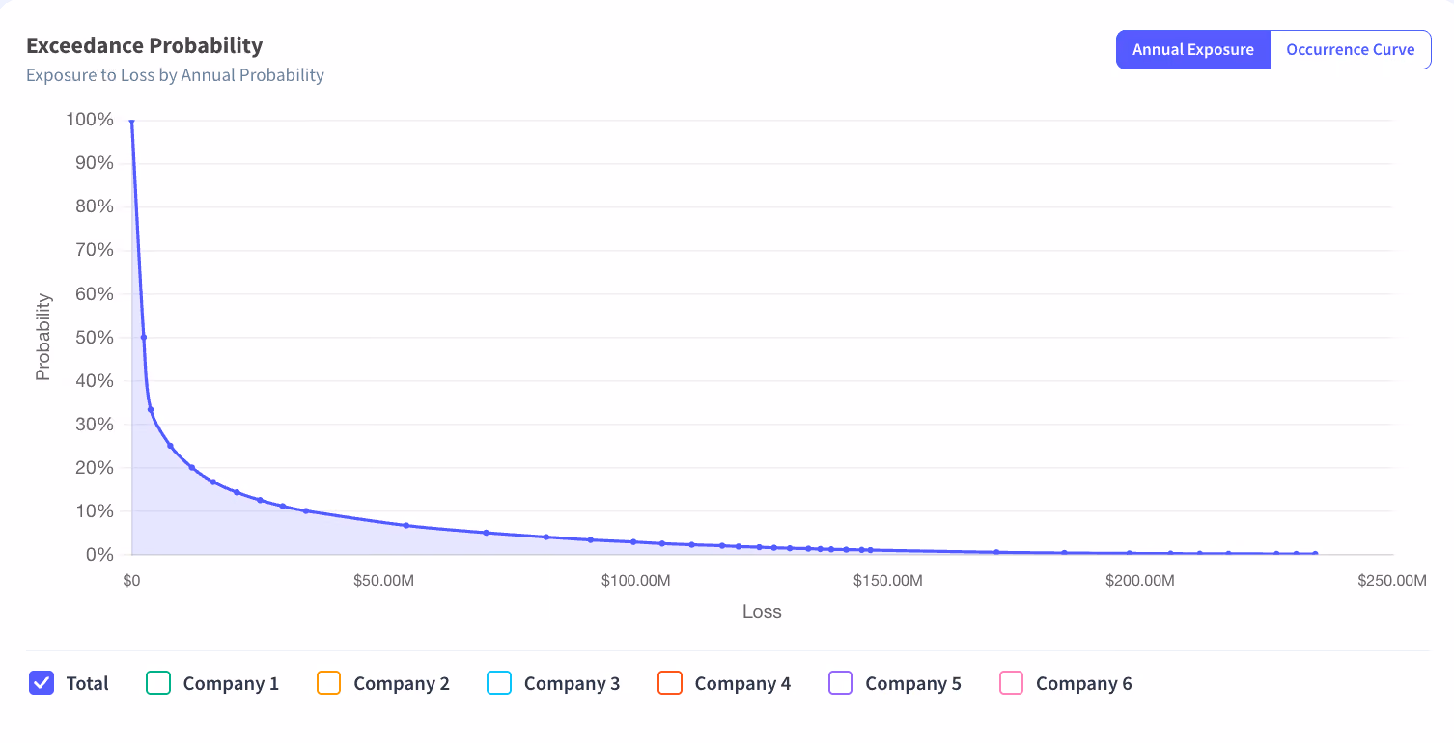Toggle the Company 5 checkbox
This screenshot has height=743, width=1454.
tap(841, 683)
